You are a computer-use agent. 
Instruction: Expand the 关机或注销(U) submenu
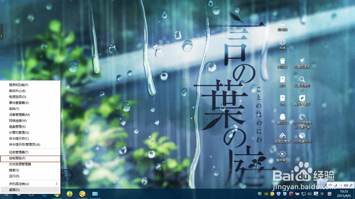point(30,184)
